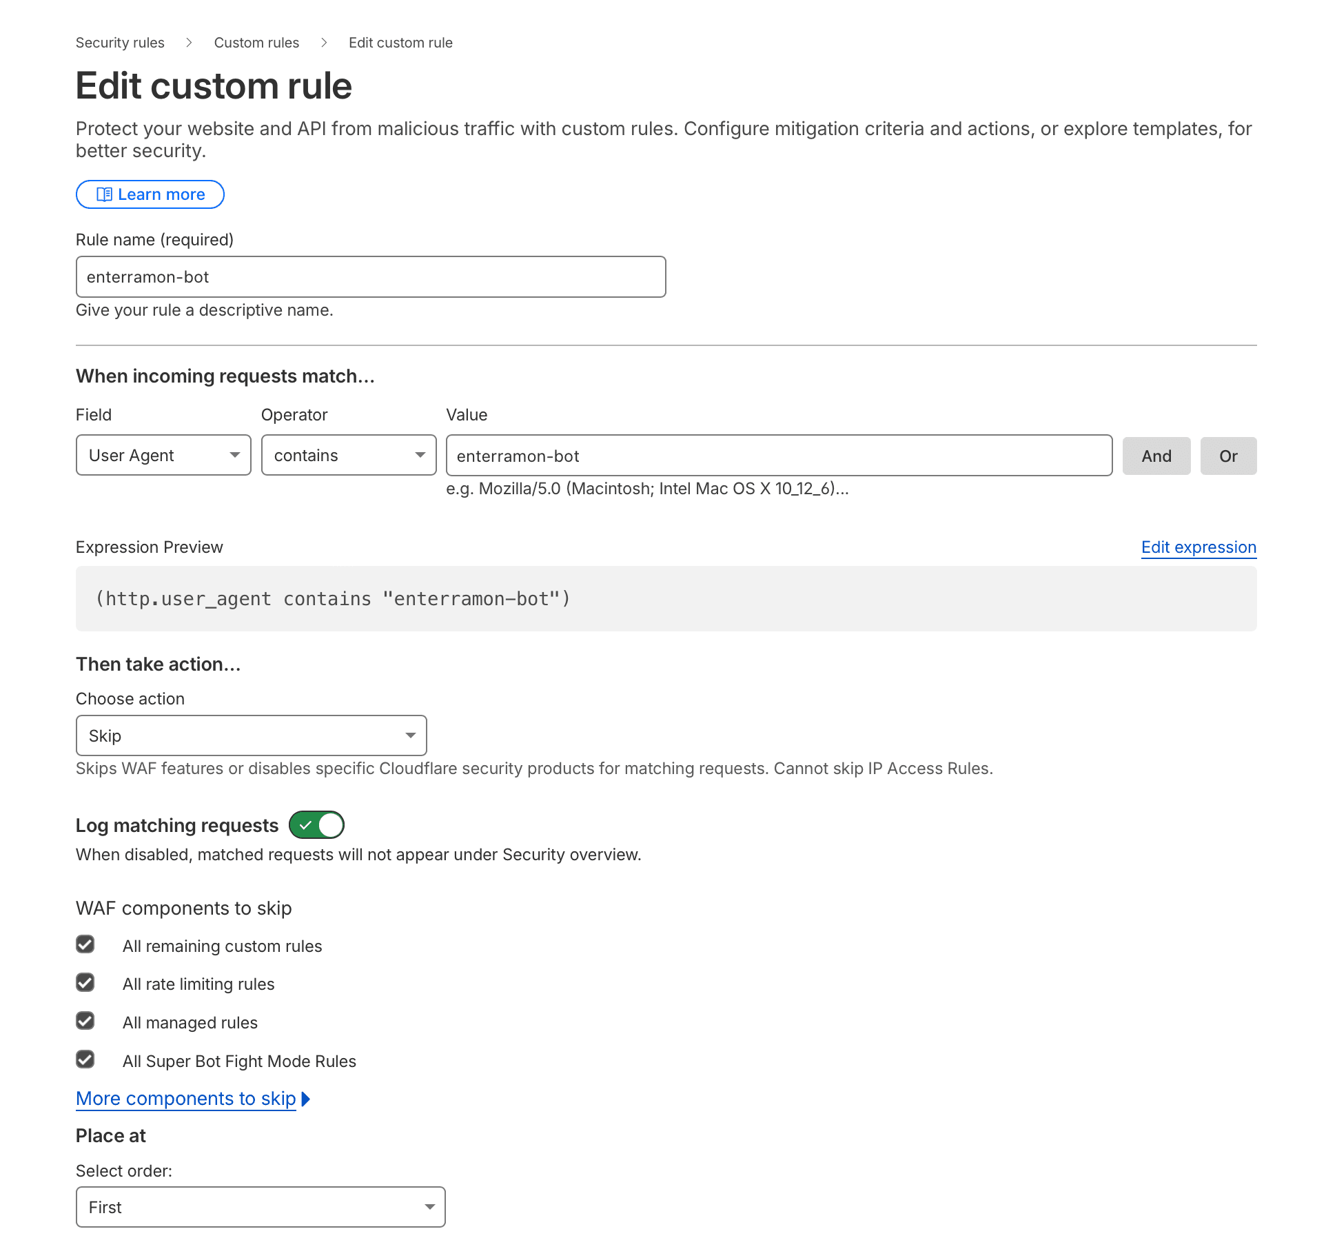Image resolution: width=1326 pixels, height=1249 pixels.
Task: Open the Choose action dropdown
Action: (250, 735)
